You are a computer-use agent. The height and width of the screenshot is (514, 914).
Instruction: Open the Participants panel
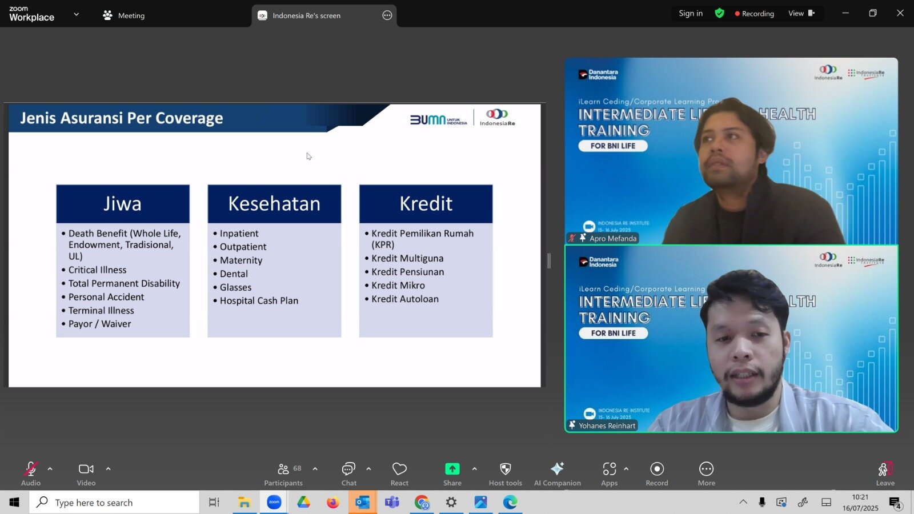(283, 473)
